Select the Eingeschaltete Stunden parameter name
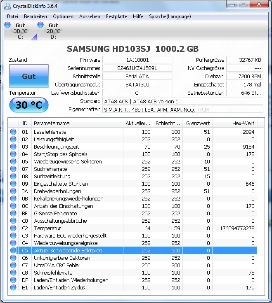This screenshot has width=272, height=303. [61, 184]
